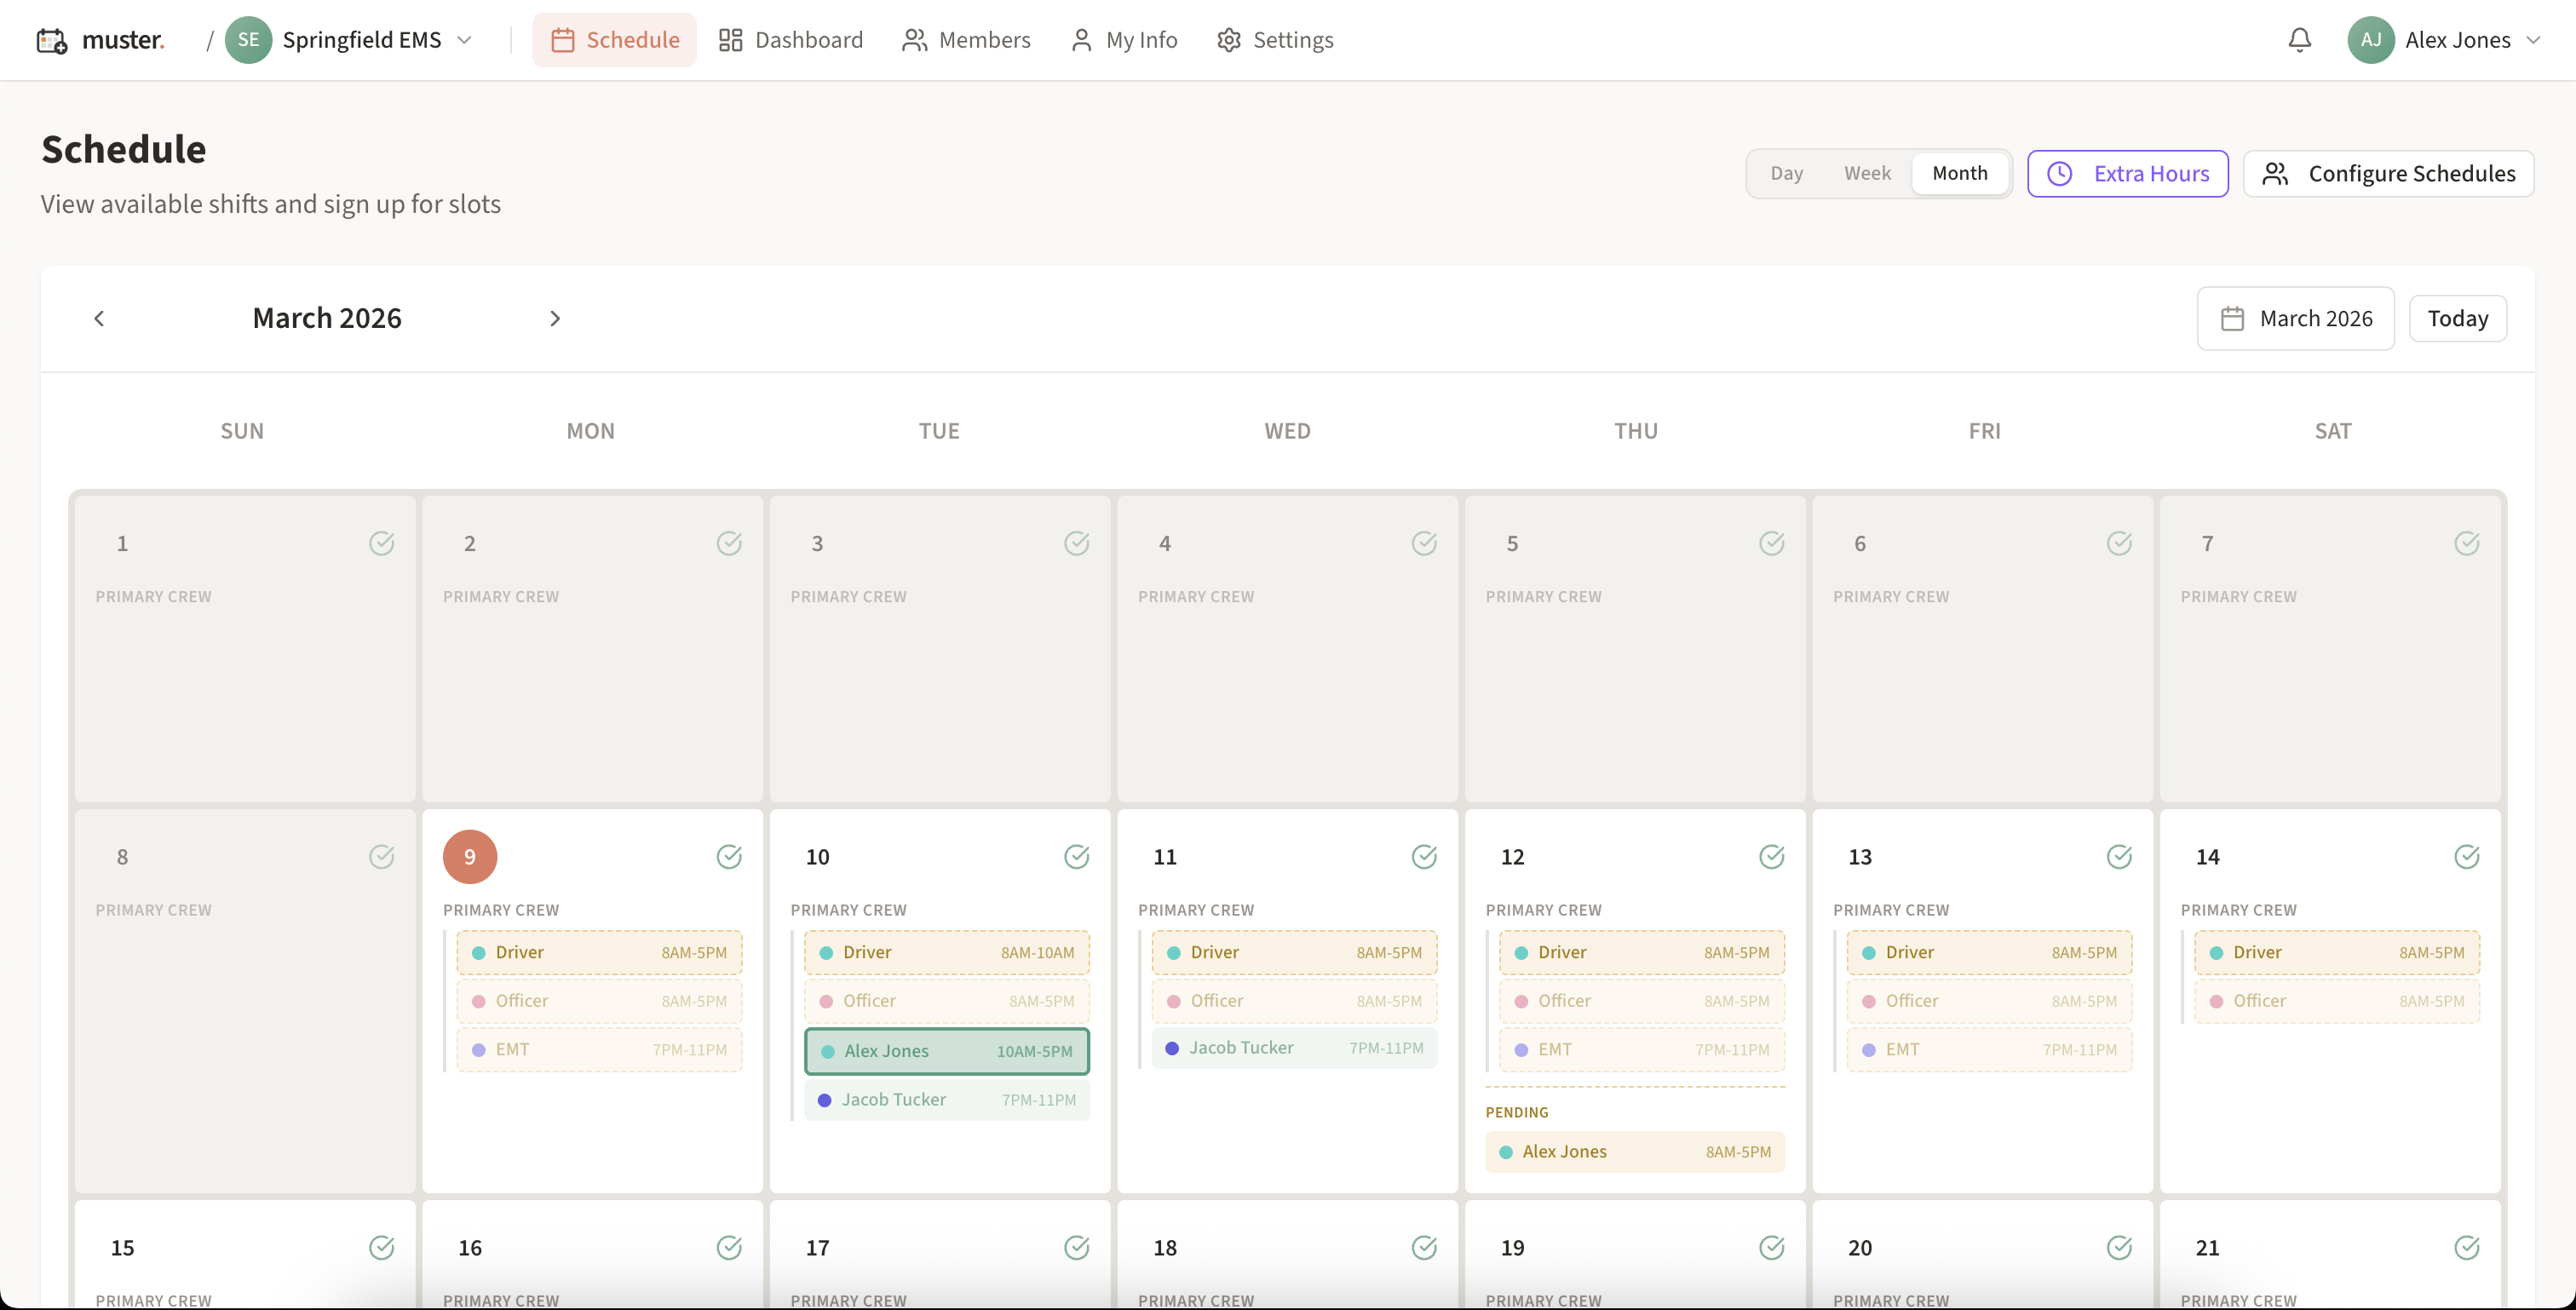Click check-circle icon on March 14
This screenshot has height=1310, width=2576.
(x=2466, y=856)
